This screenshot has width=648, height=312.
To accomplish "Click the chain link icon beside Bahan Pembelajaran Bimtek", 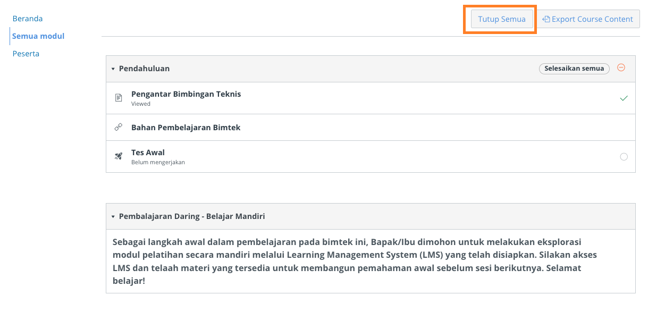I will tap(119, 128).
